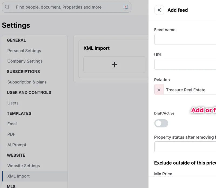The height and width of the screenshot is (188, 216).
Task: Select XML Import in sidebar
Action: click(19, 176)
